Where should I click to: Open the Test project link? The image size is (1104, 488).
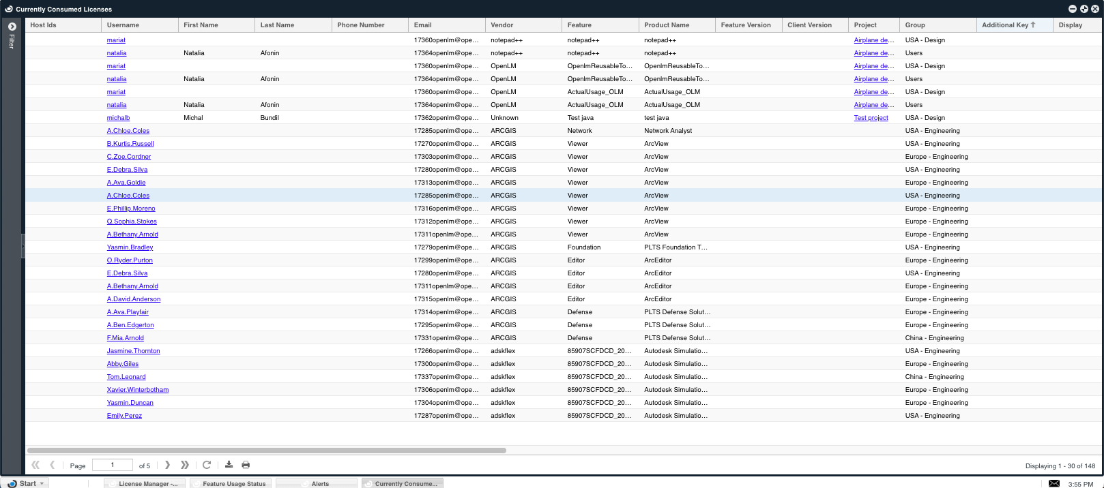click(871, 118)
